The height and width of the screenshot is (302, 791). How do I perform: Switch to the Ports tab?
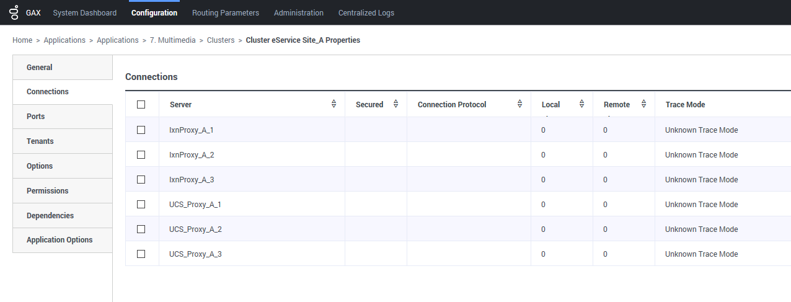(x=36, y=117)
